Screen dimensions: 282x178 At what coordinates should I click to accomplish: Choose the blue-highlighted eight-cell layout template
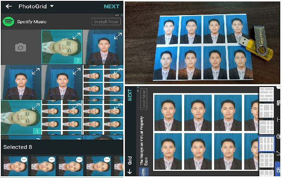[267, 144]
